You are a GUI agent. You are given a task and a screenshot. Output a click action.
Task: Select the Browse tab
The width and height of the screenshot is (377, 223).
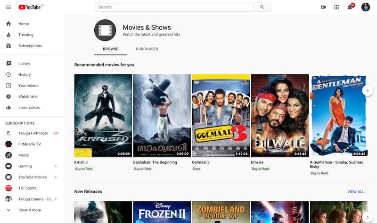tap(111, 49)
